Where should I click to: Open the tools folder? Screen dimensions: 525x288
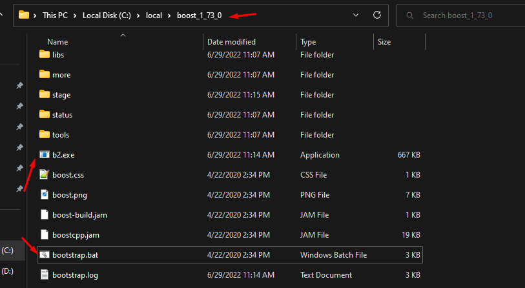61,135
